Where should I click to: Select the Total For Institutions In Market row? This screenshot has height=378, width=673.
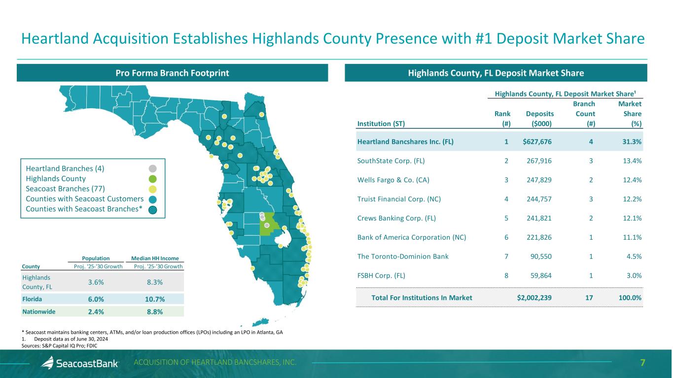point(499,297)
